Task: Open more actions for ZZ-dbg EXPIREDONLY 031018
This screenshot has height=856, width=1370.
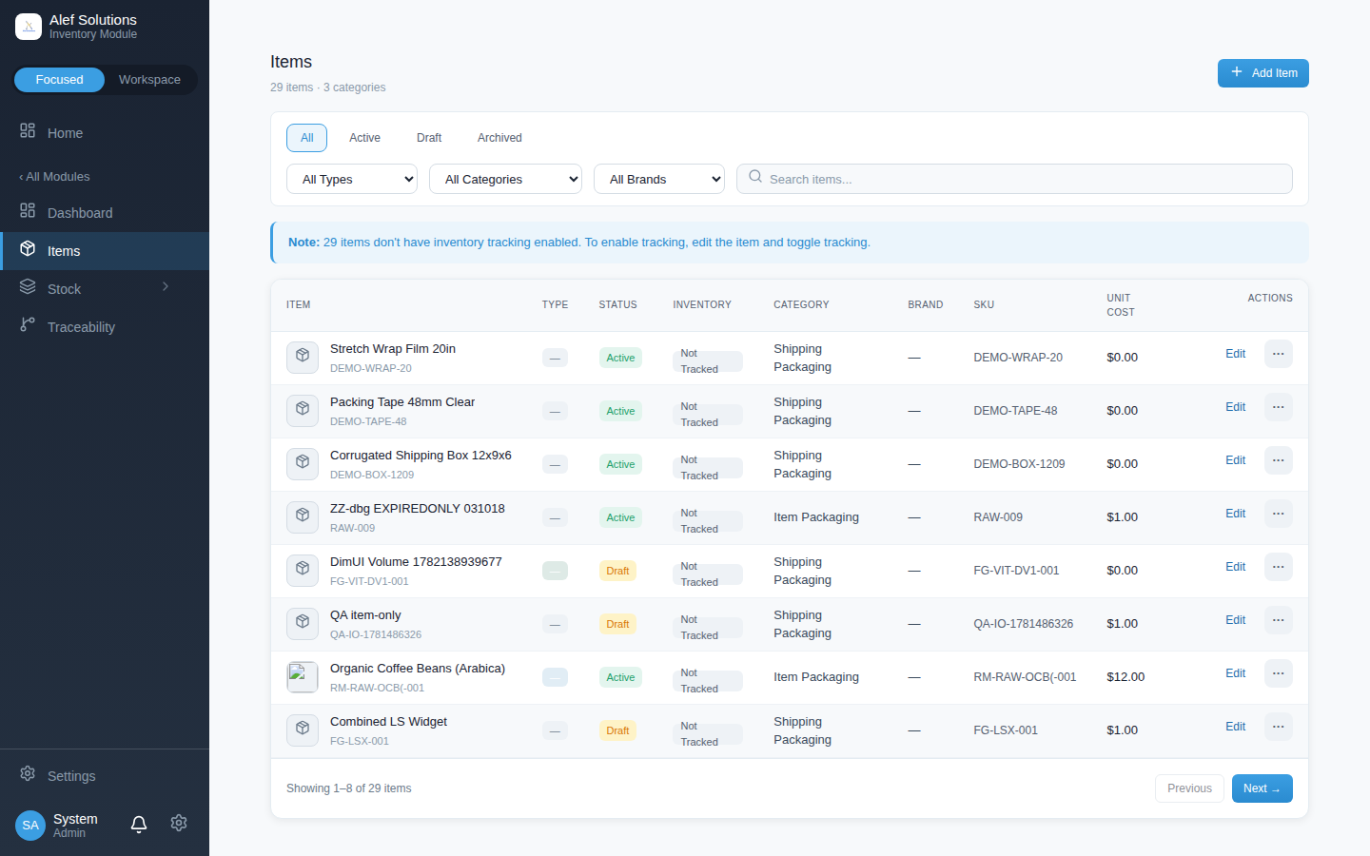Action: pos(1279,514)
